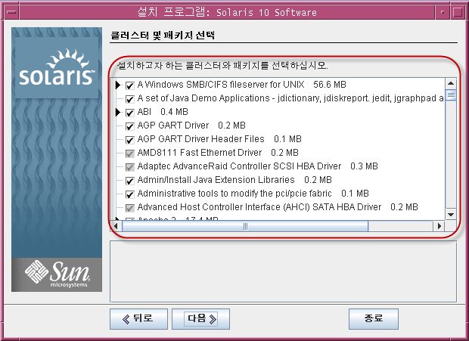Uncheck the Windows SMB/CIFS fileserver checkbox
The height and width of the screenshot is (341, 469).
point(129,85)
